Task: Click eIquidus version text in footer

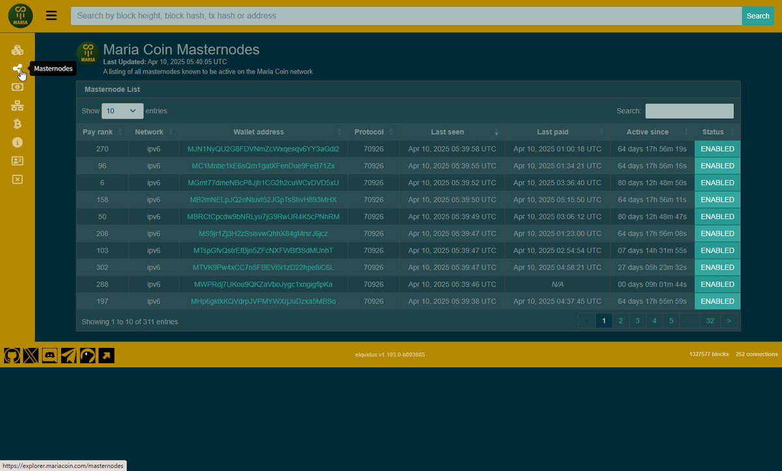Action: [391, 355]
